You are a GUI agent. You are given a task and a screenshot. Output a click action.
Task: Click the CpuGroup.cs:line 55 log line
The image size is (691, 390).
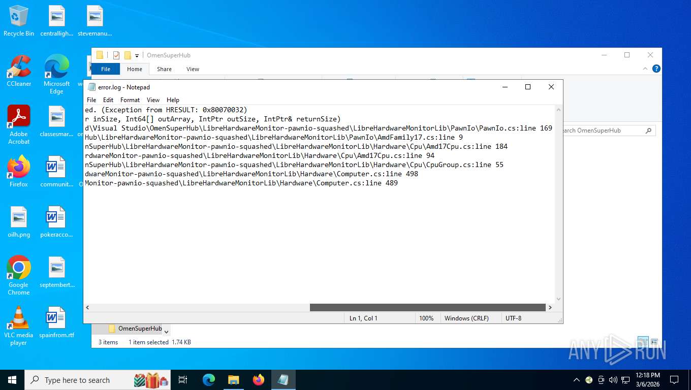point(294,165)
